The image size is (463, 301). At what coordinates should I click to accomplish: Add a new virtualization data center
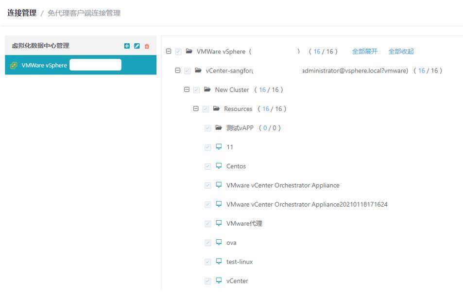click(127, 46)
